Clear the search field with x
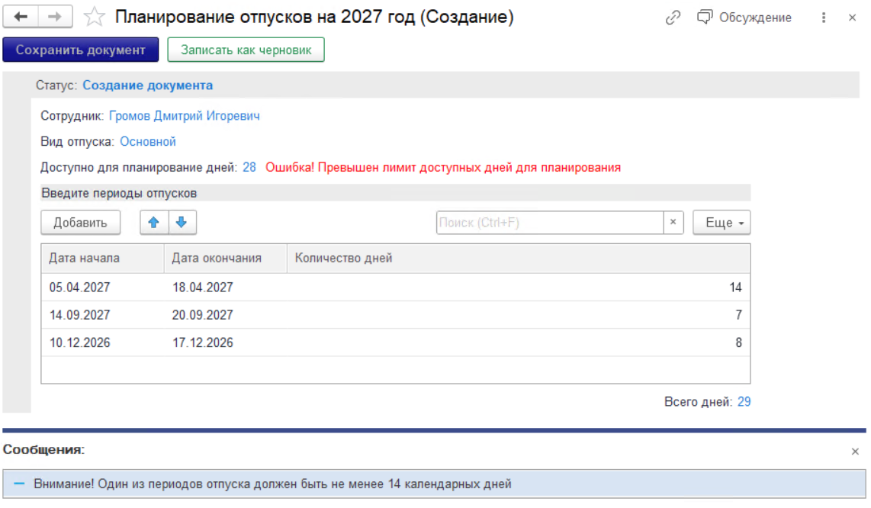The image size is (871, 508). pos(673,222)
